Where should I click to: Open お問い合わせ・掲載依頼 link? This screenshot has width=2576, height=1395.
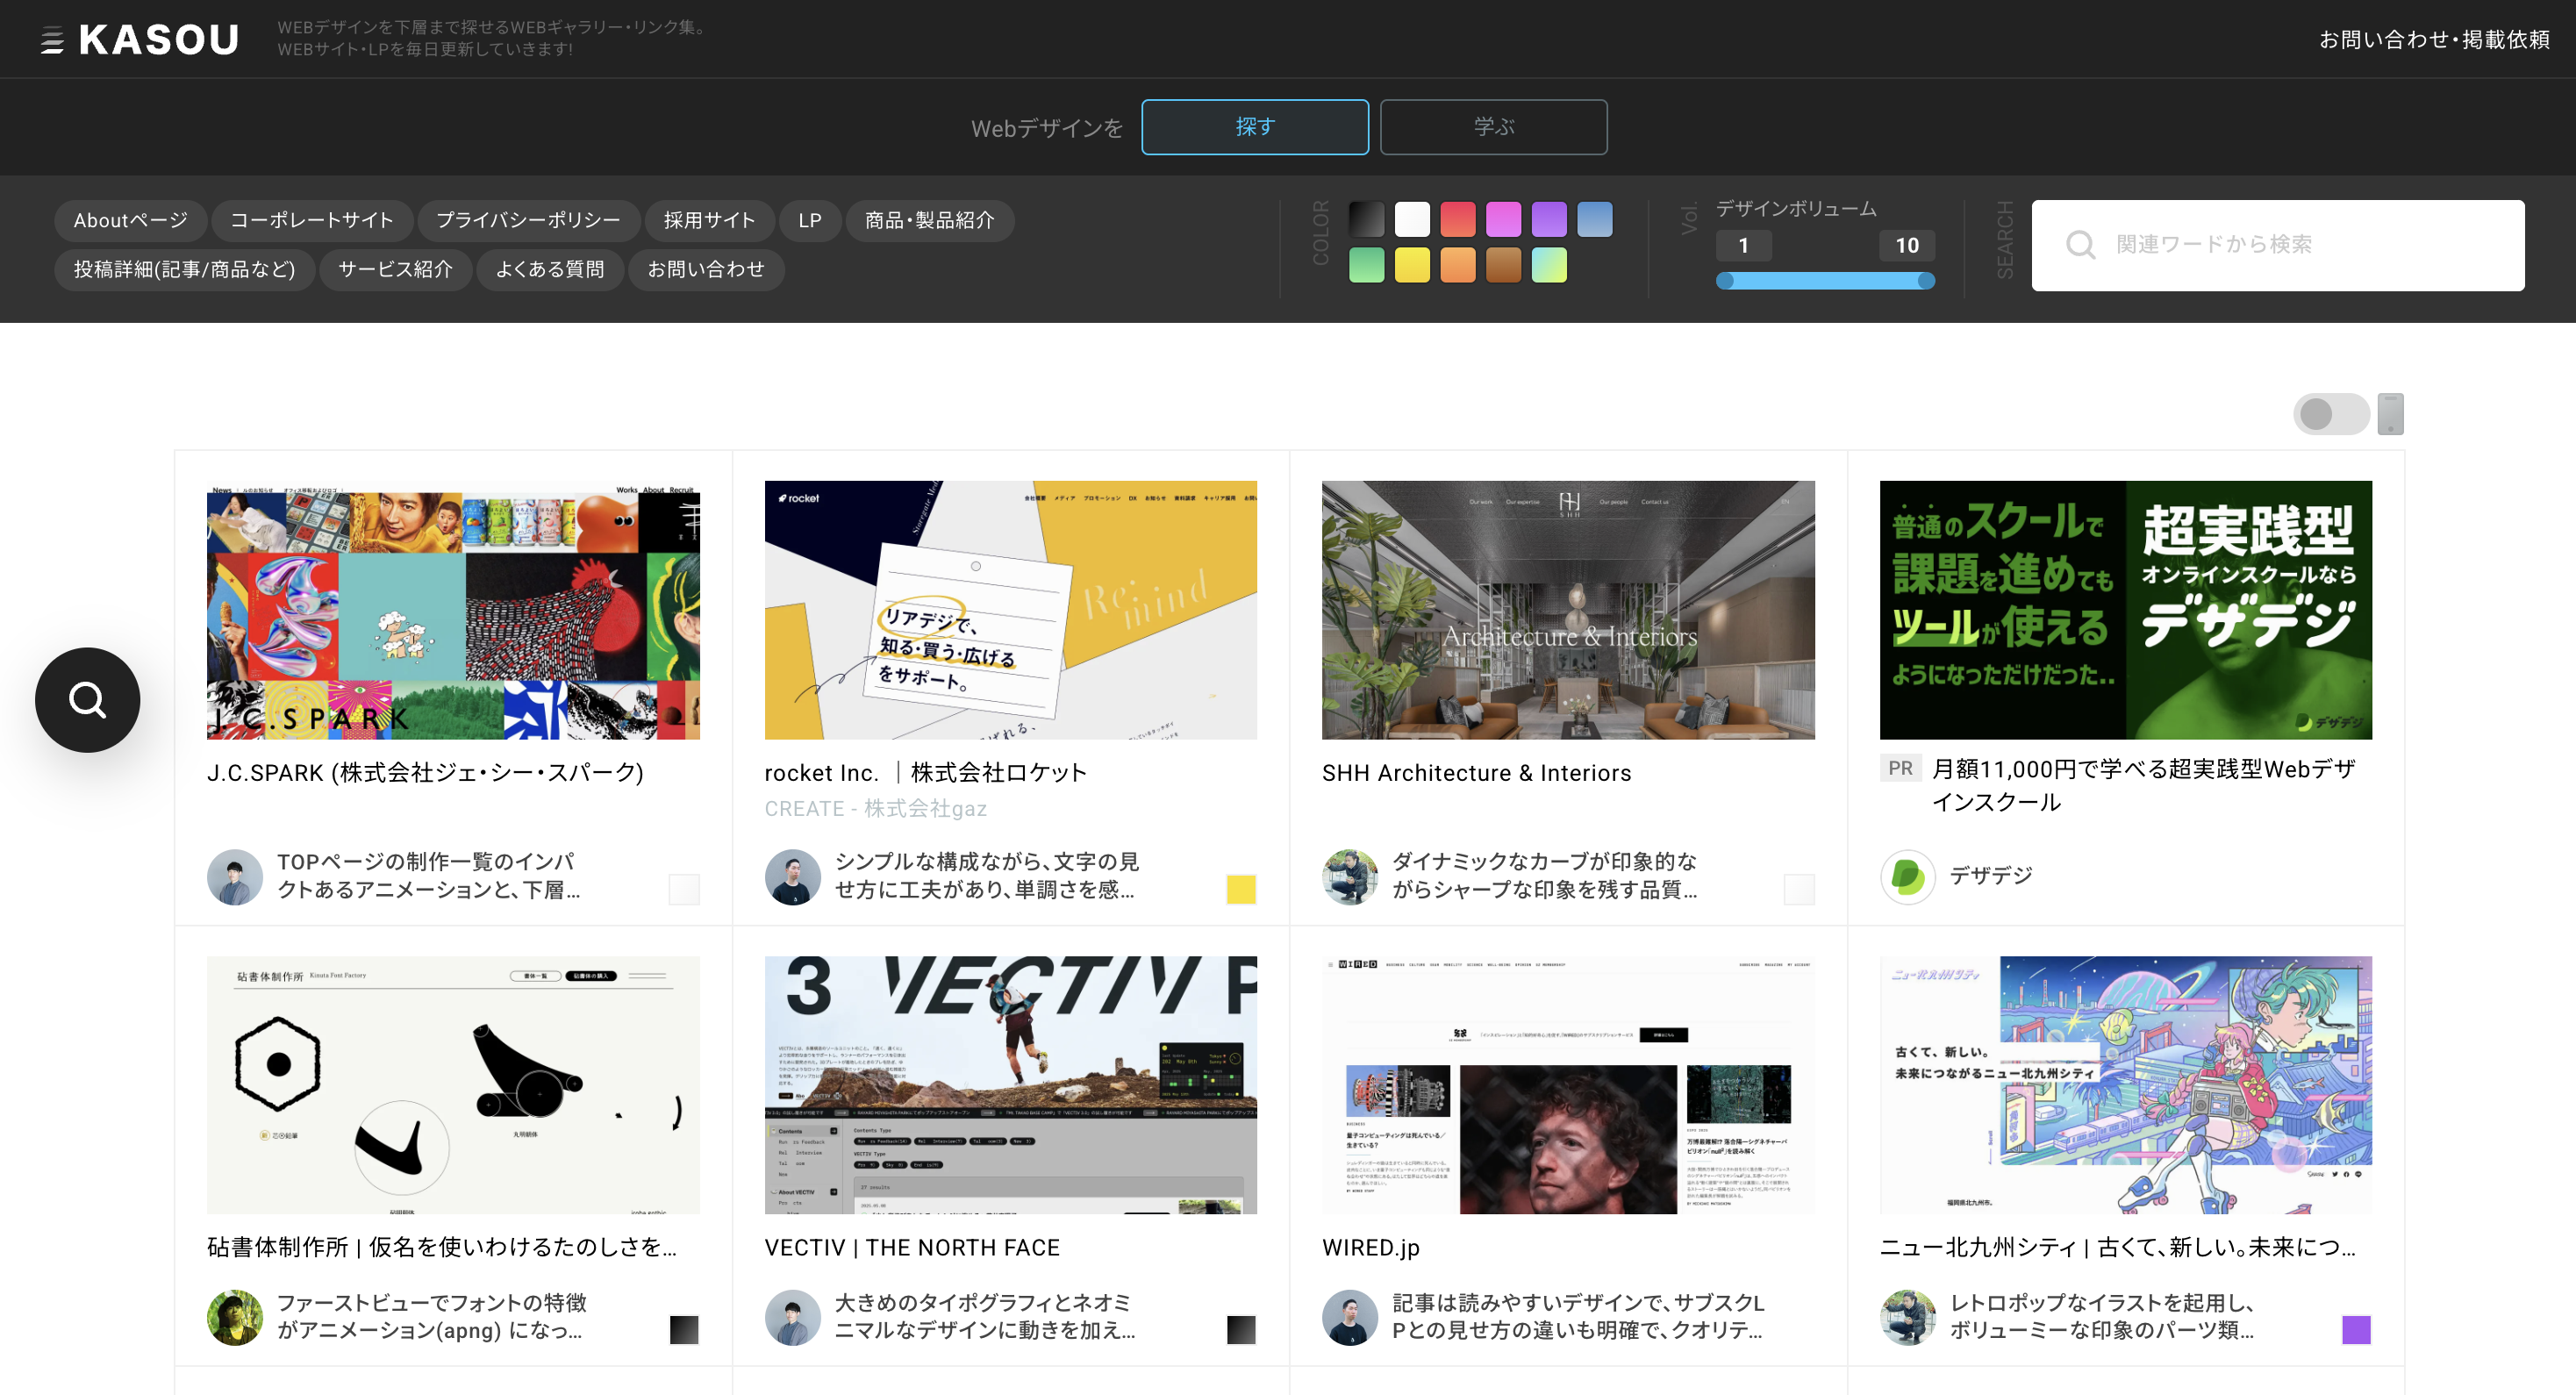(2434, 39)
